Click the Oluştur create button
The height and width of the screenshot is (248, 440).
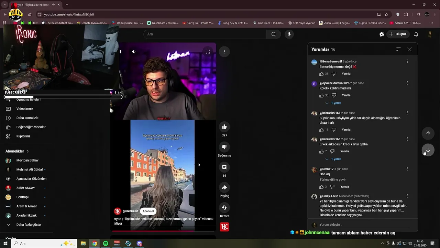click(x=398, y=34)
